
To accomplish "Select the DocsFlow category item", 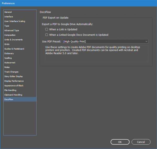I will tap(20, 99).
